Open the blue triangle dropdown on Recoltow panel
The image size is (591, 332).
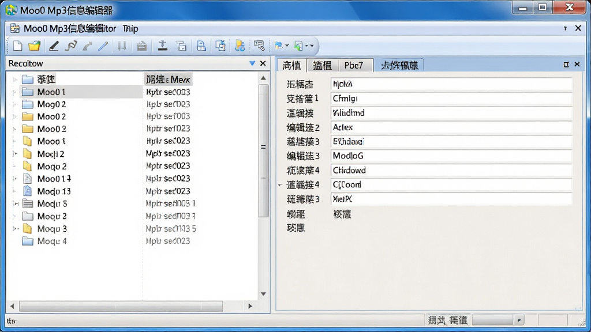point(252,63)
